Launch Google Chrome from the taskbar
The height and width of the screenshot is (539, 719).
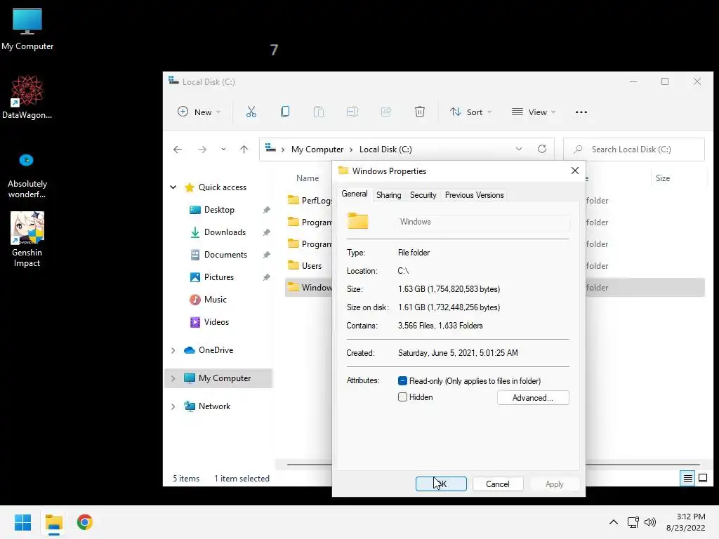85,522
